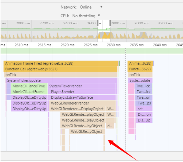Select the WebGLRenderer....DisplayObject bar

(x=77, y=109)
